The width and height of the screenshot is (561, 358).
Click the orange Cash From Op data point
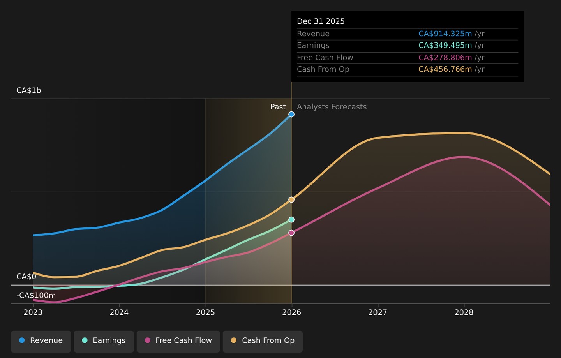coord(291,199)
